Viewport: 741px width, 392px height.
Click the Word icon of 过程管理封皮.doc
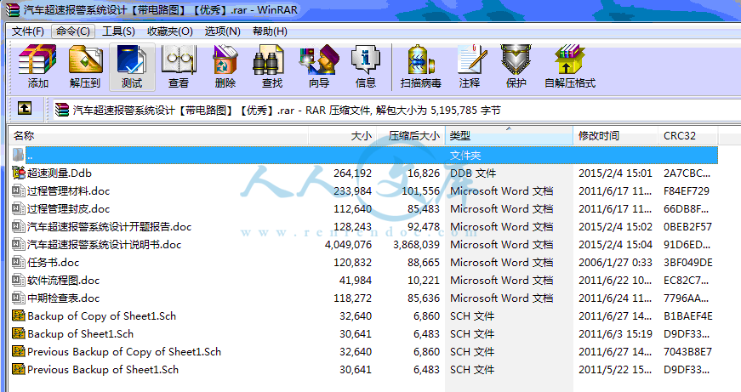(x=19, y=208)
